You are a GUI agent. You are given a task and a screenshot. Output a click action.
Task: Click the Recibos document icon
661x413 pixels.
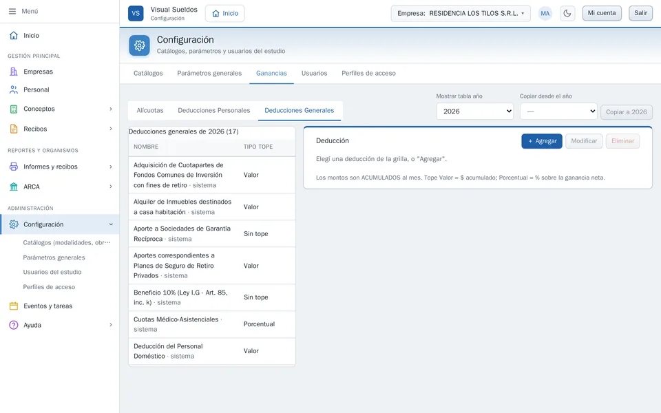click(14, 129)
